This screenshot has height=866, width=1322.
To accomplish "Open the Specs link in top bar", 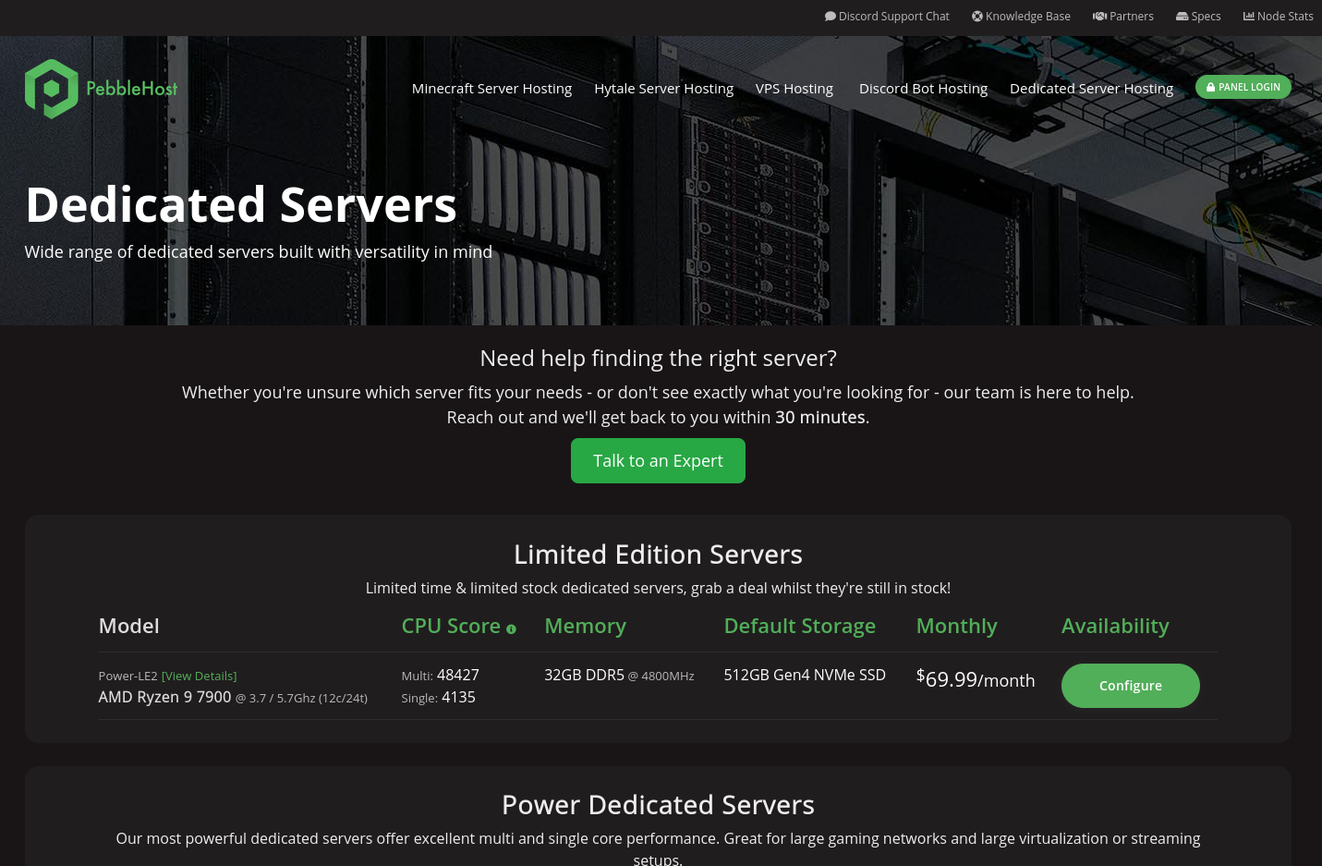I will [x=1198, y=16].
